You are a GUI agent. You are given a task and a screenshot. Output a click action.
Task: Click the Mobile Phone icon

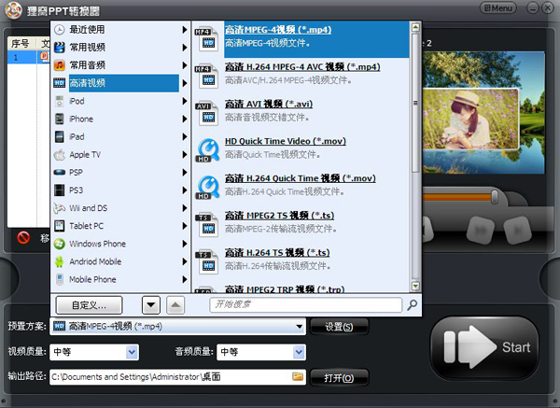tap(60, 279)
